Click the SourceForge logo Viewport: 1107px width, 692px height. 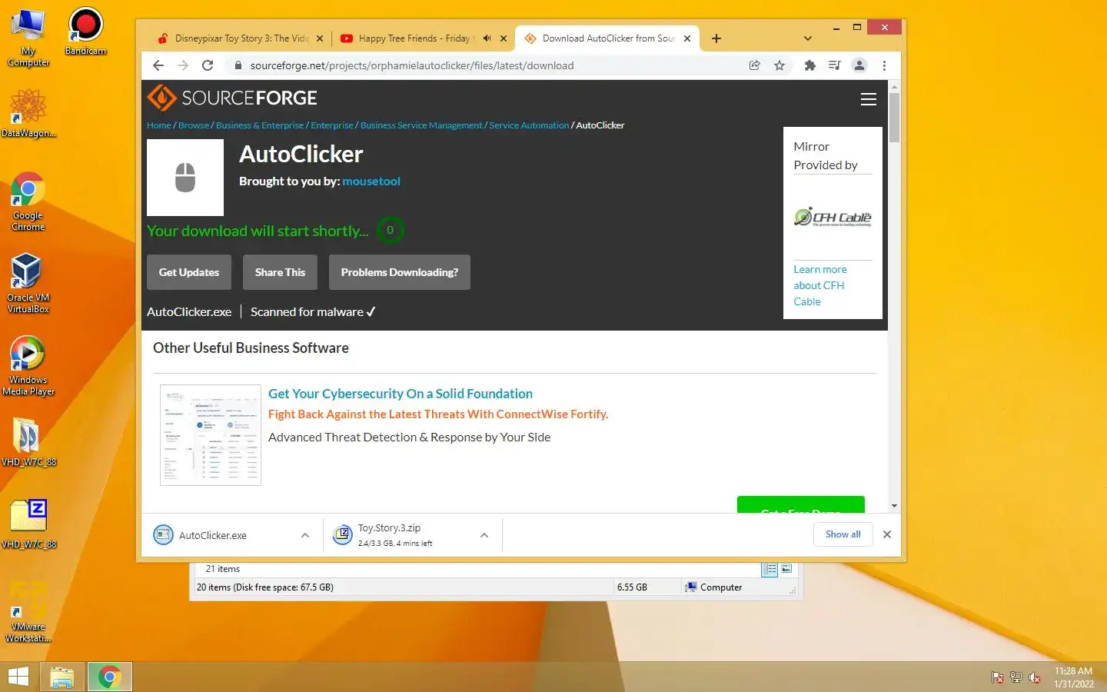[232, 98]
